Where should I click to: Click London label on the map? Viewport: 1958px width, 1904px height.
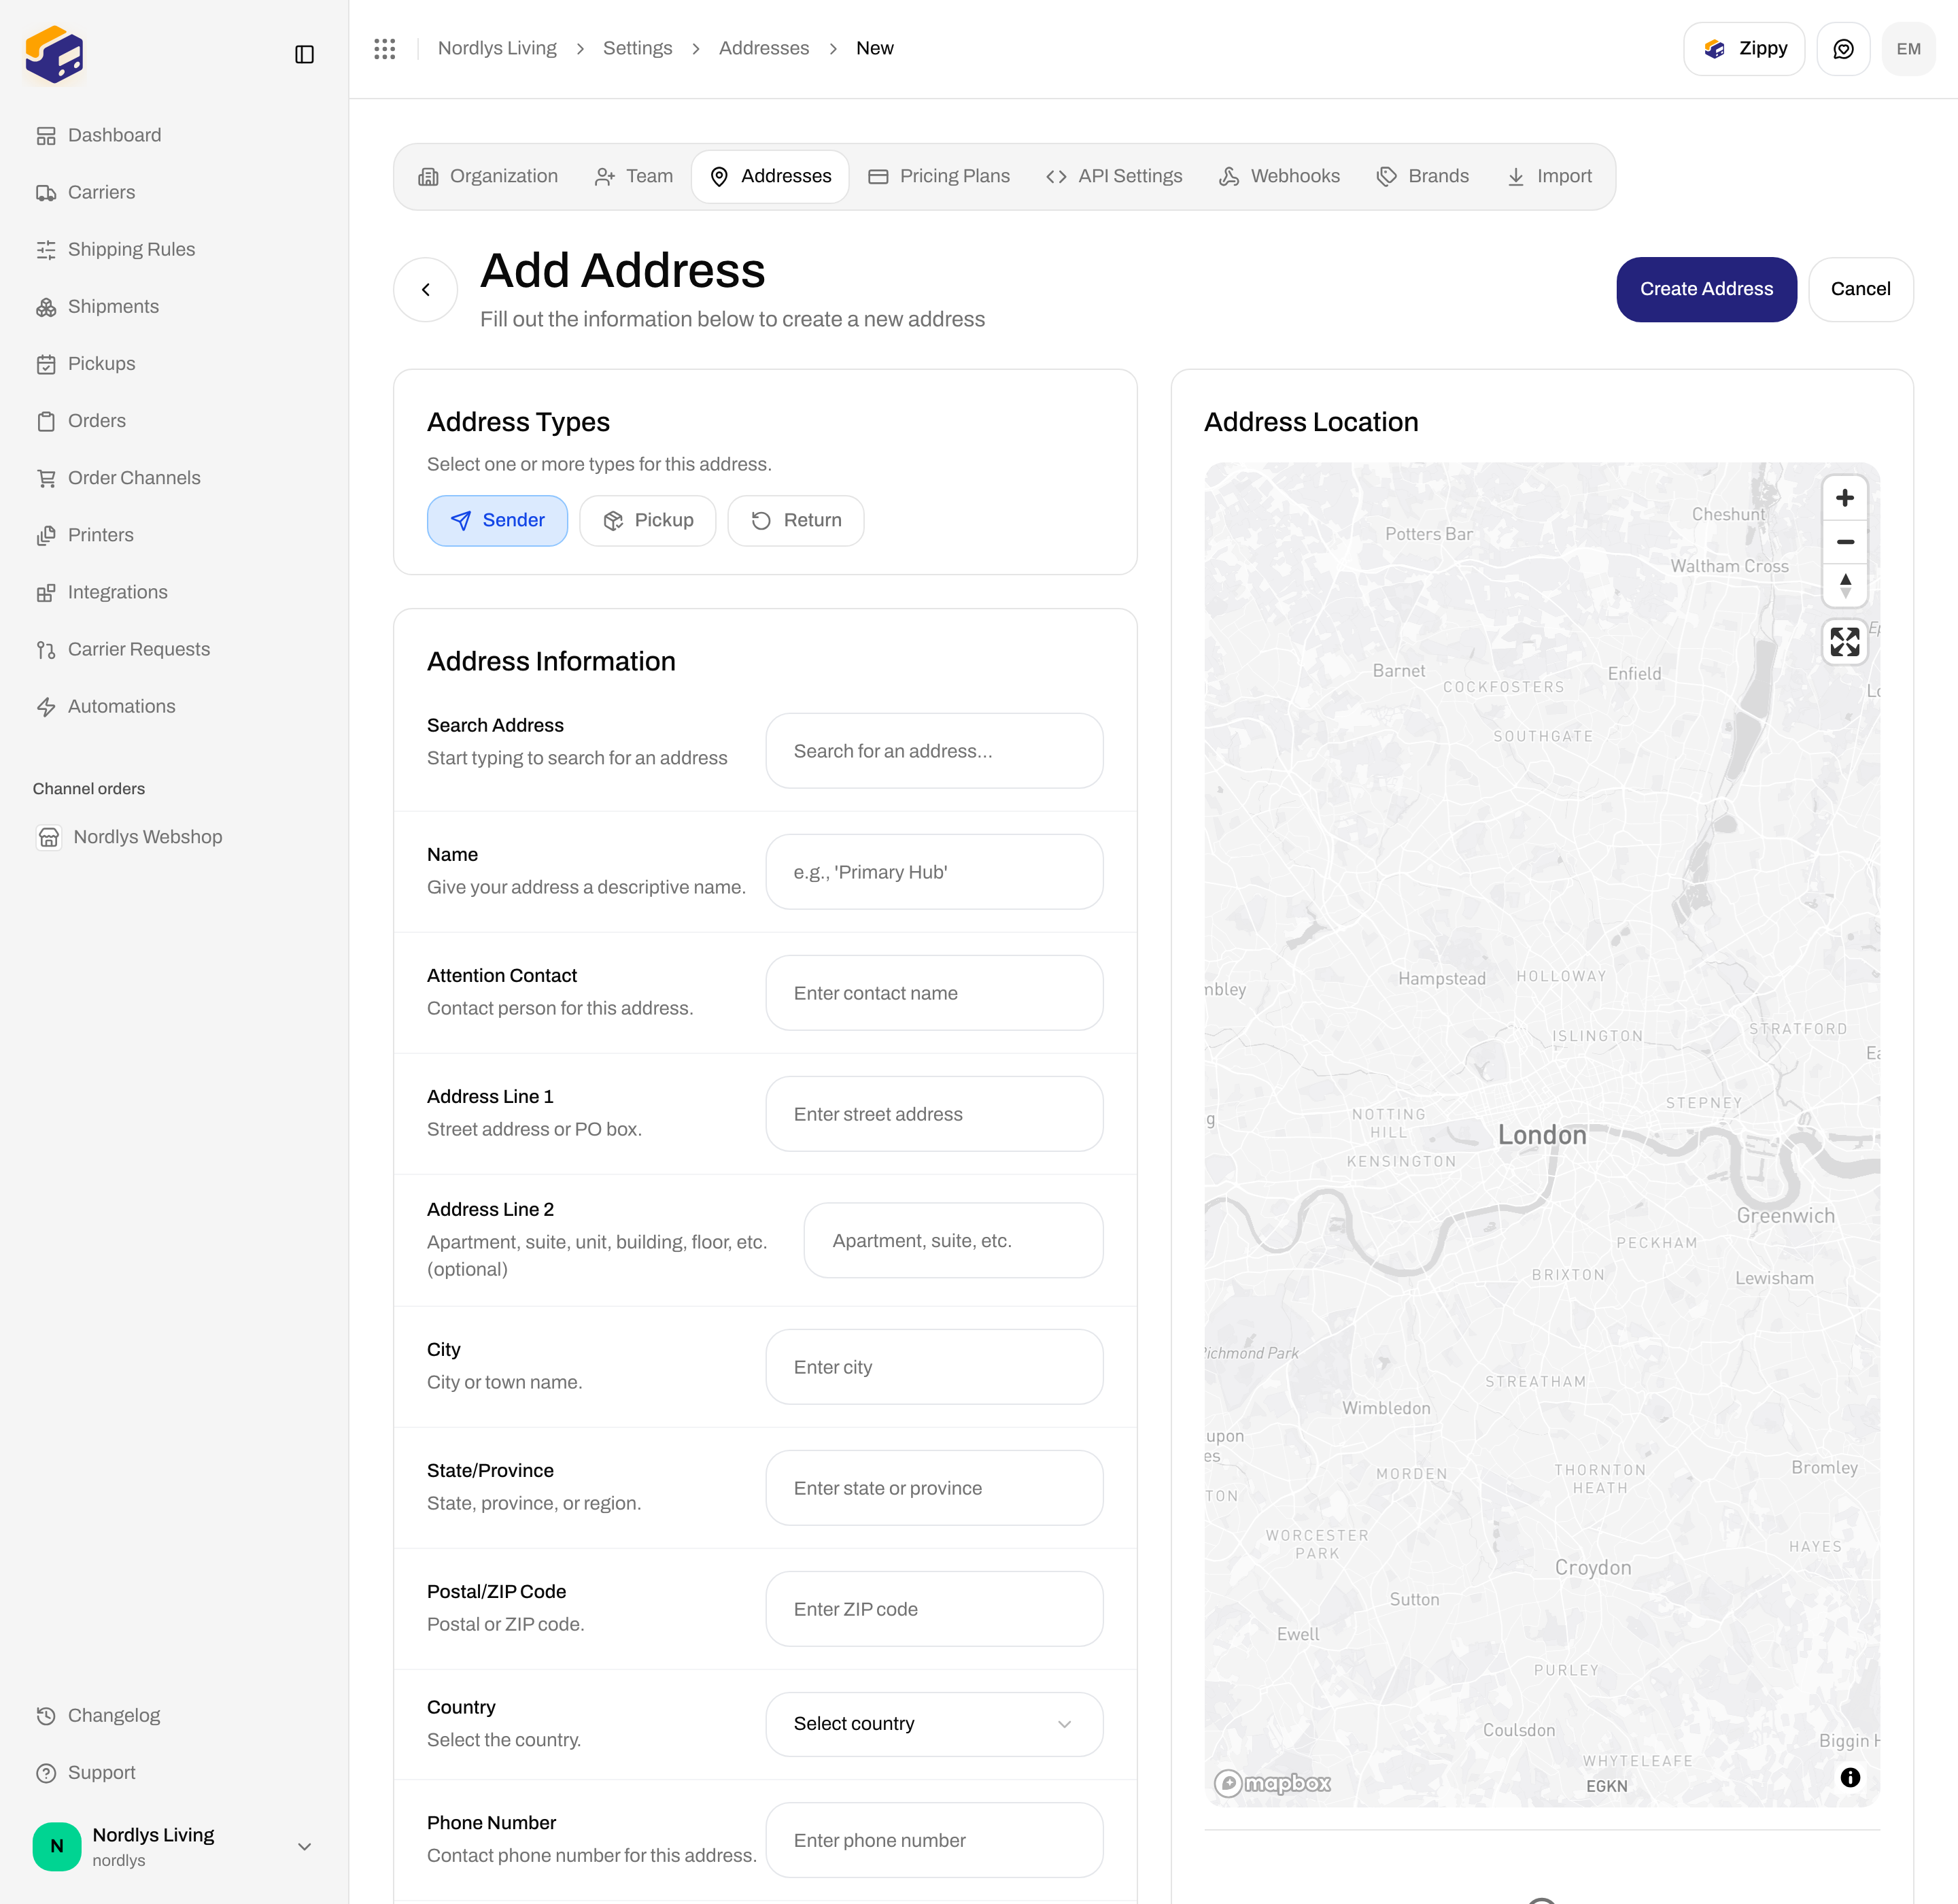click(x=1542, y=1135)
